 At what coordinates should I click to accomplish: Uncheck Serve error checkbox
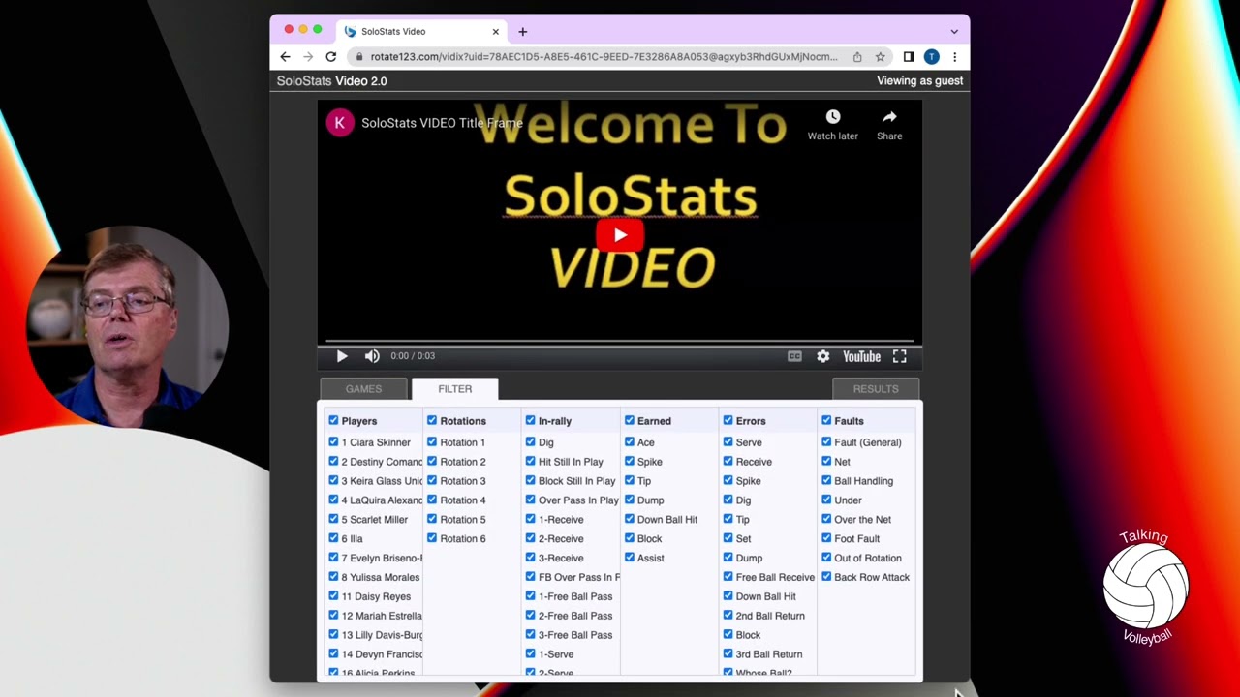point(728,441)
